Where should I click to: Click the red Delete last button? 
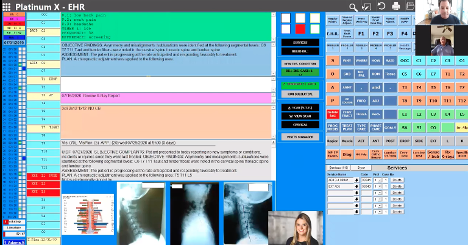click(x=333, y=114)
